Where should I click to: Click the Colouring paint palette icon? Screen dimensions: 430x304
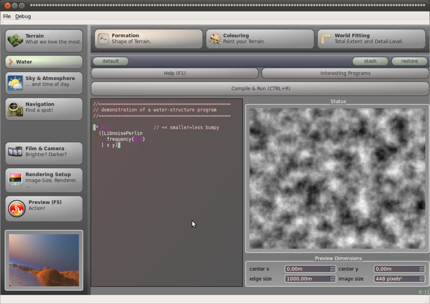[214, 39]
